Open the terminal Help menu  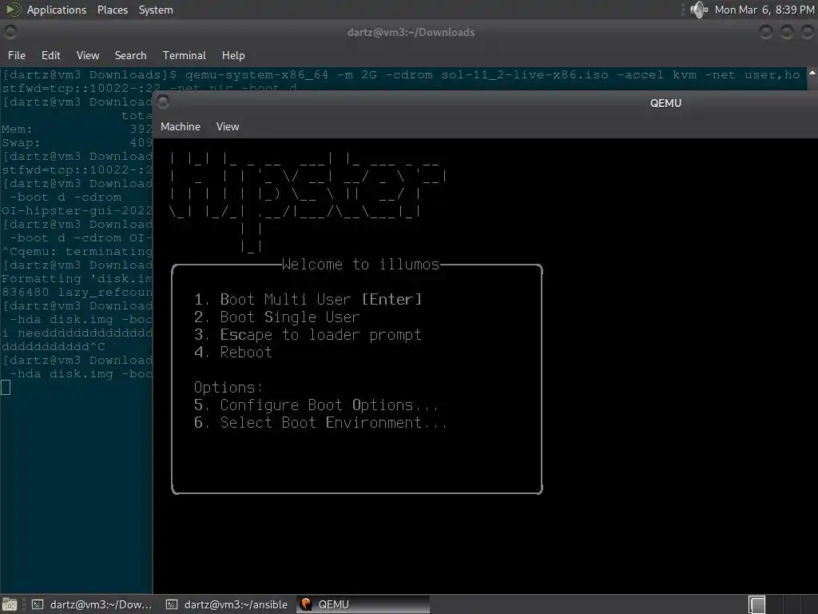[x=233, y=55]
